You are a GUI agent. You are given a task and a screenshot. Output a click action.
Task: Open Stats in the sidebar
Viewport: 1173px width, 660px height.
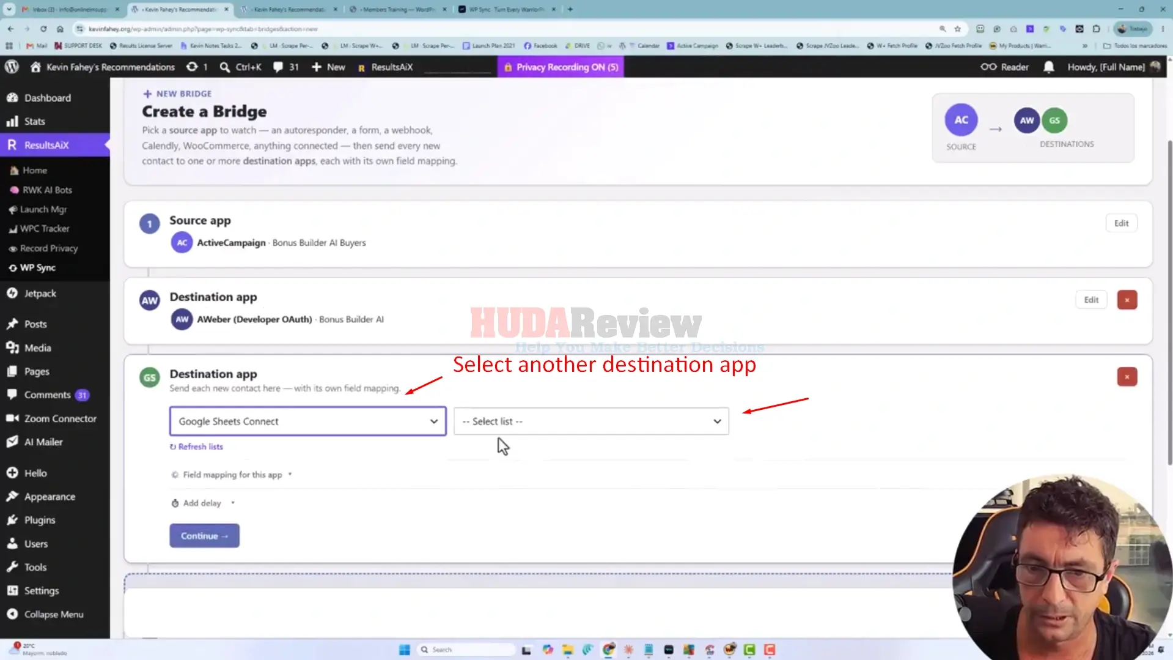click(35, 121)
